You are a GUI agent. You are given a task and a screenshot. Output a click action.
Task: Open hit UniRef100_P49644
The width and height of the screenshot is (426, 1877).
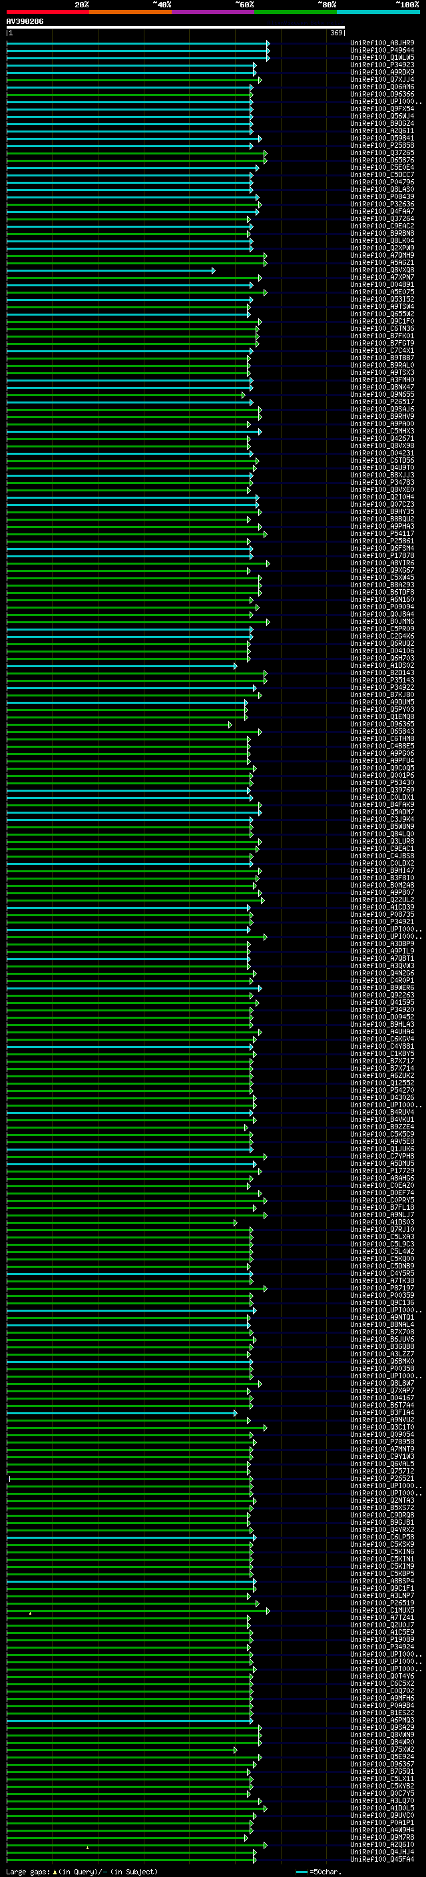pos(382,51)
